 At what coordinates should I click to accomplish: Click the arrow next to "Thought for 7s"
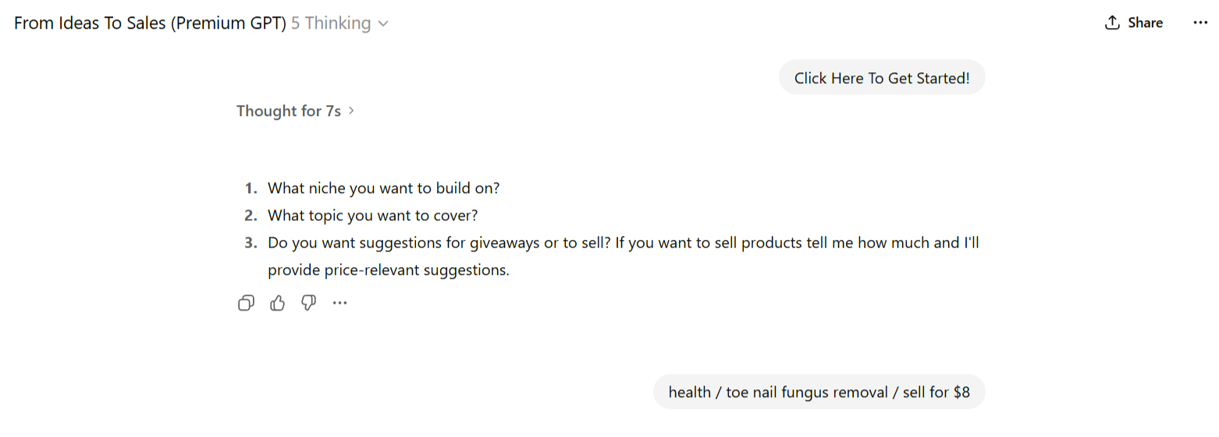pyautogui.click(x=351, y=111)
